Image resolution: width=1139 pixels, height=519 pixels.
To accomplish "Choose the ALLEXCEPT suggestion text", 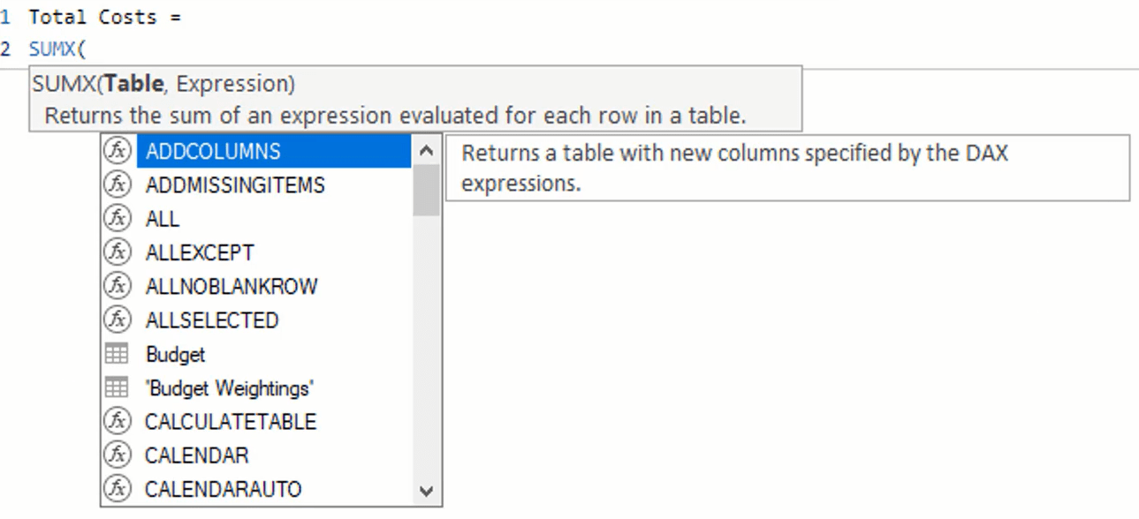I will click(x=200, y=252).
